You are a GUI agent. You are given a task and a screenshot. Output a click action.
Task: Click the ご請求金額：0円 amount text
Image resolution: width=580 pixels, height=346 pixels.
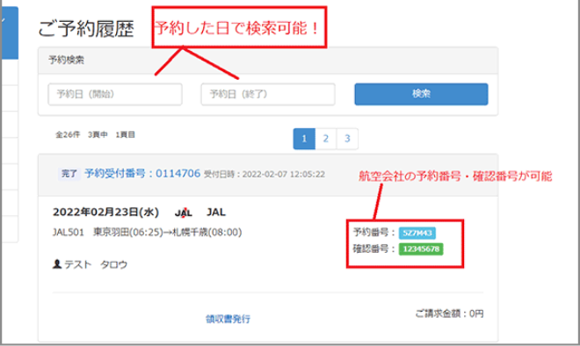point(449,314)
